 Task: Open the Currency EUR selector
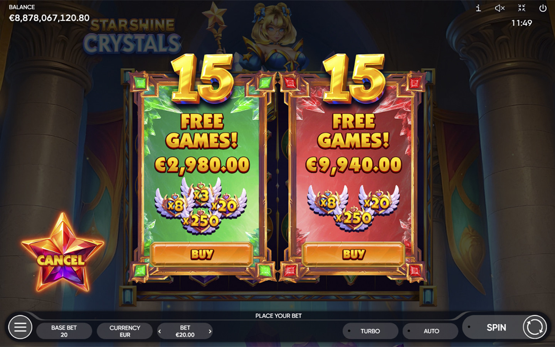click(124, 331)
